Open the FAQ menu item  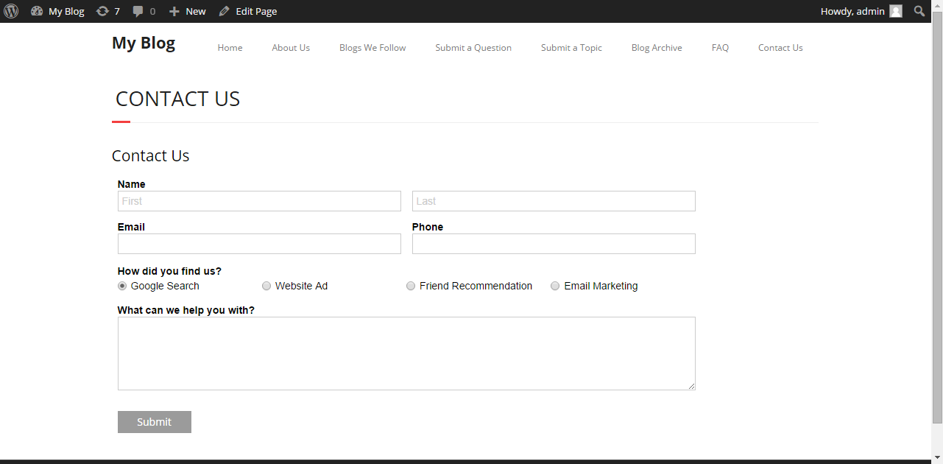[720, 48]
